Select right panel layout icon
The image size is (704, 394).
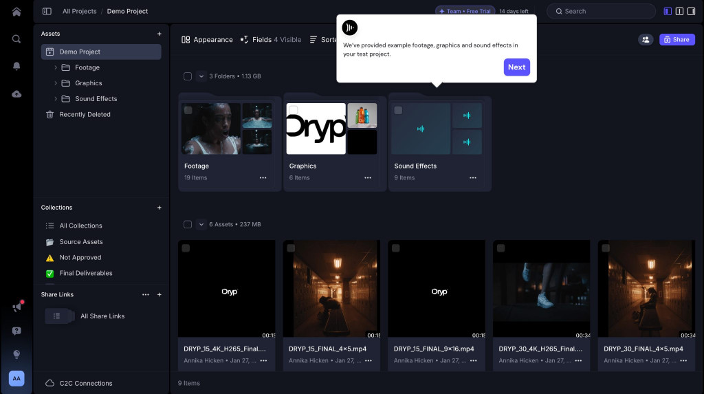click(691, 11)
